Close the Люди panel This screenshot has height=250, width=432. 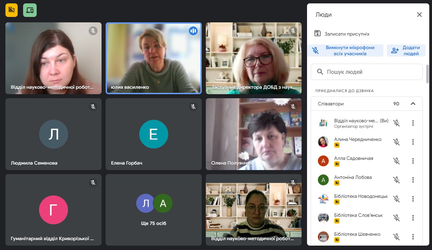pyautogui.click(x=419, y=15)
